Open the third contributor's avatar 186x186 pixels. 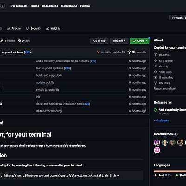173,142
